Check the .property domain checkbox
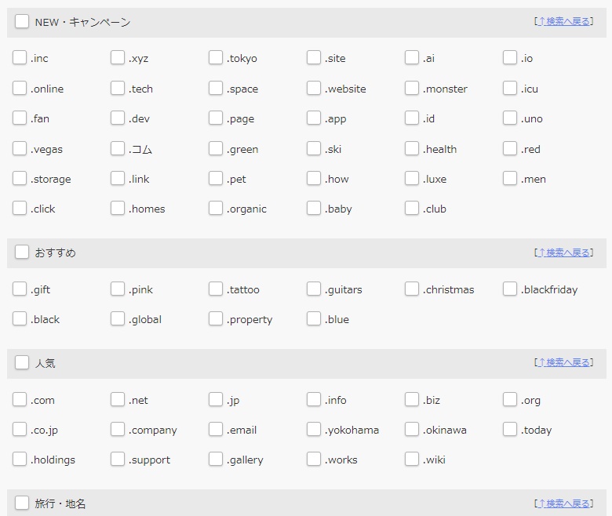 pyautogui.click(x=216, y=318)
